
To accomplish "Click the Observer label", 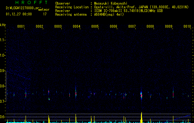I will click(63, 3).
